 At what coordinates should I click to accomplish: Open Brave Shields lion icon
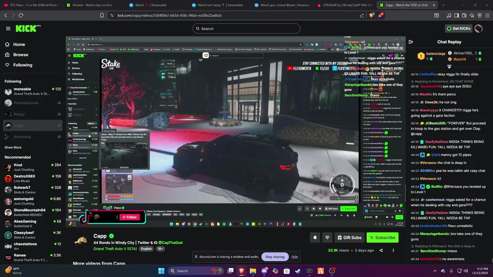(x=371, y=15)
